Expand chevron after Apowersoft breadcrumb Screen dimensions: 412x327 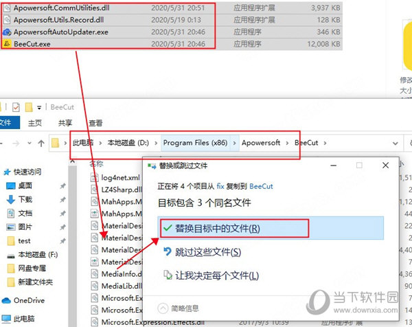[x=287, y=143]
